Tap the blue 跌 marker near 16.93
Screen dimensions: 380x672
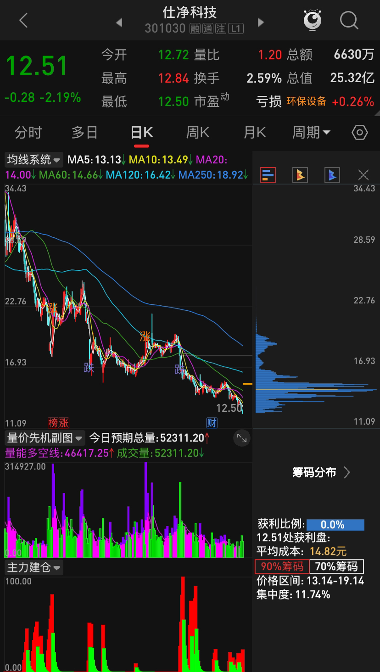pos(89,368)
